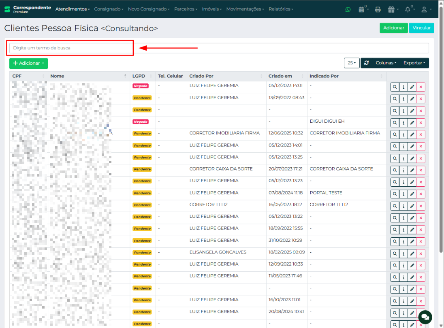This screenshot has width=444, height=328.
Task: Open WhatsApp icon in top navbar
Action: [348, 9]
